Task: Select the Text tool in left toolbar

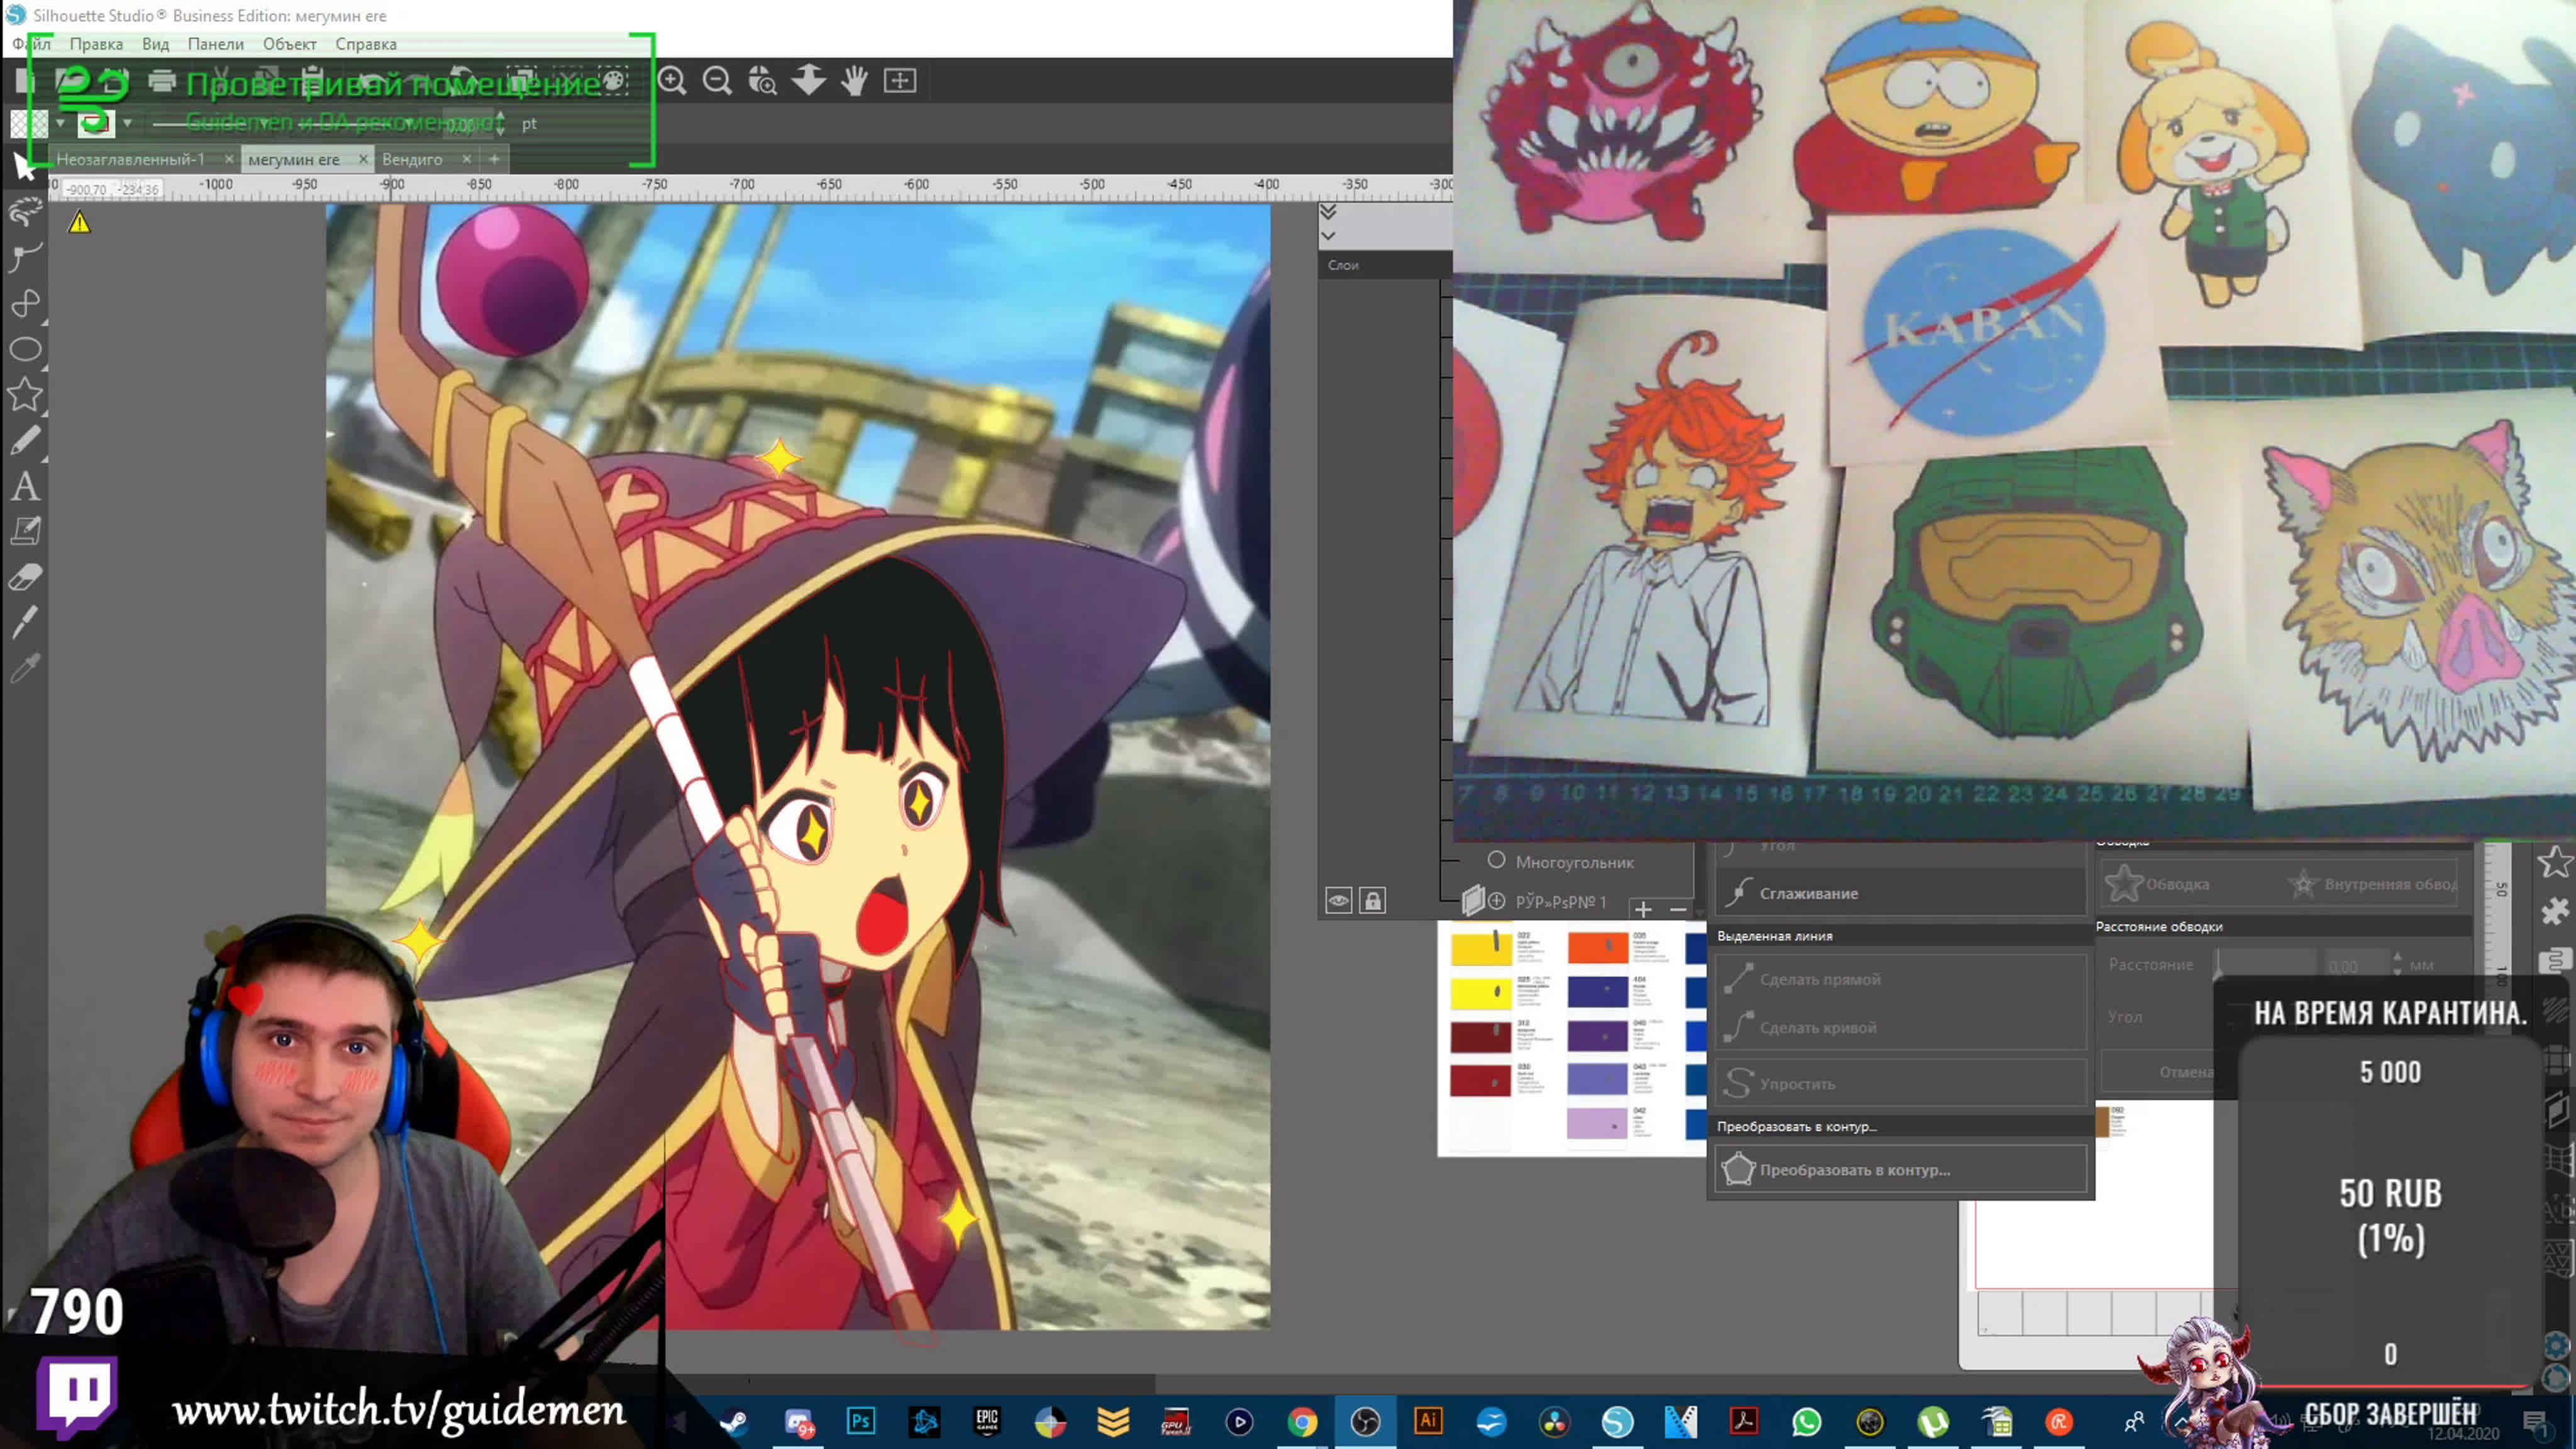Action: (25, 487)
